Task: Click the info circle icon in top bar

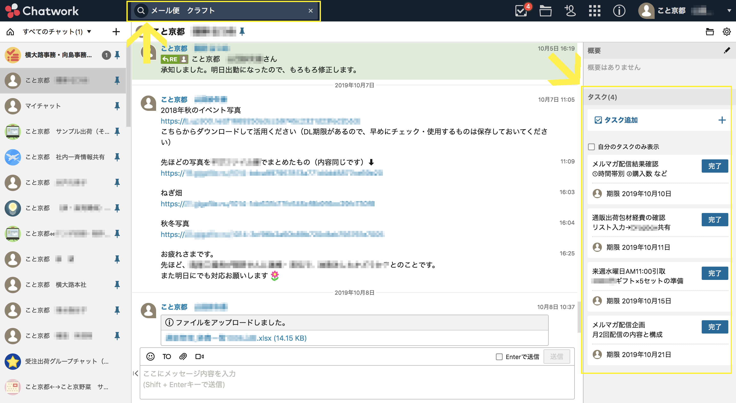Action: pos(619,11)
